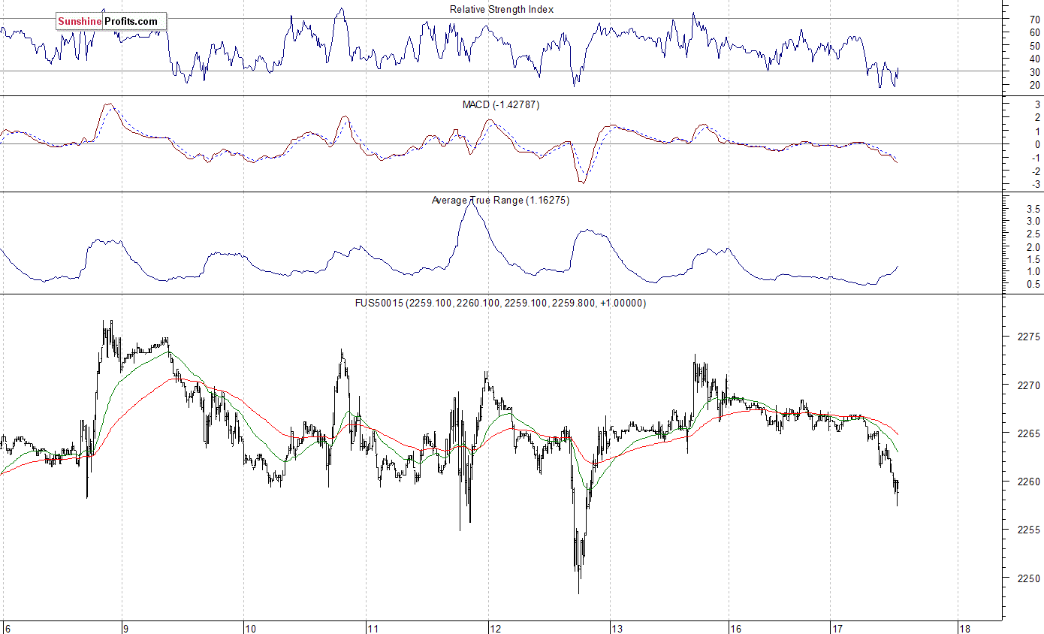Image resolution: width=1044 pixels, height=634 pixels.
Task: Click price axis label 2265
Action: [1030, 433]
